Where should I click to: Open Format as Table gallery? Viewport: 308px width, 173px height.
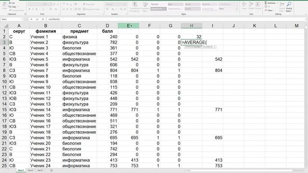pyautogui.click(x=145, y=7)
